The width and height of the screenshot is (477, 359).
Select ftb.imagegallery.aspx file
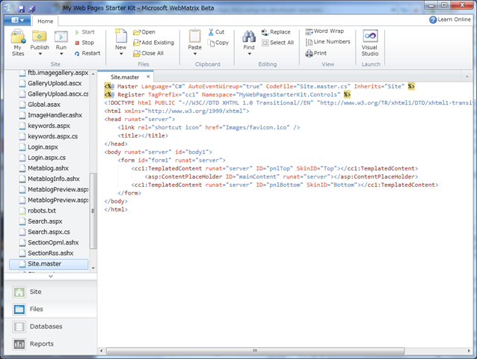tap(54, 73)
